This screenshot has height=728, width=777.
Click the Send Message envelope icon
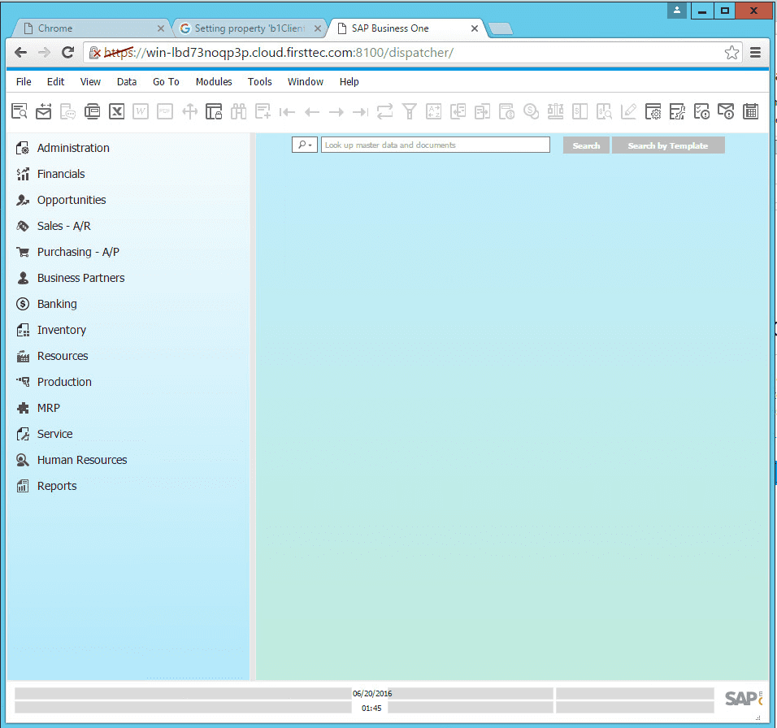point(43,111)
